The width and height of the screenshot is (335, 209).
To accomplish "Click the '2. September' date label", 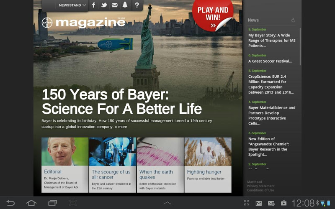I will pos(257,164).
